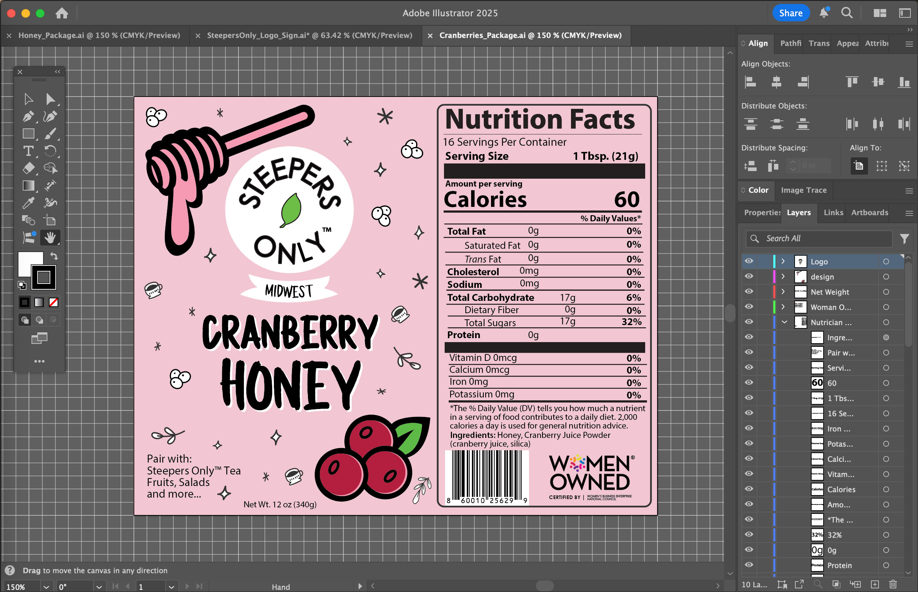
Task: Hide the Logo layer
Action: pyautogui.click(x=749, y=261)
